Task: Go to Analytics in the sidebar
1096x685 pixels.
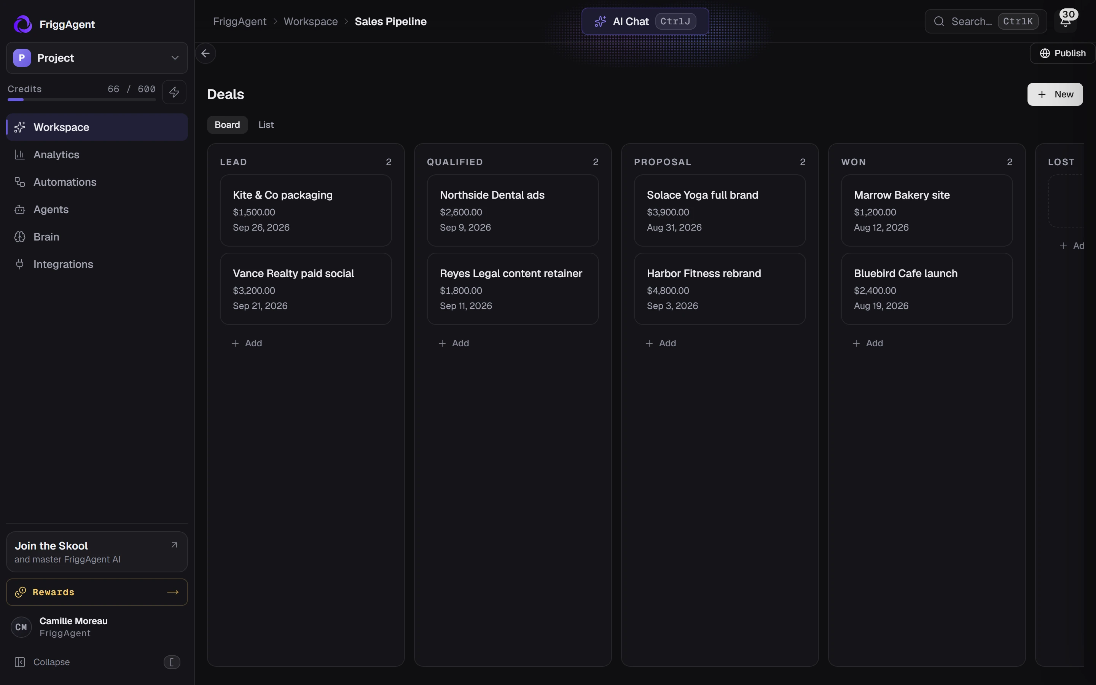Action: 97,155
